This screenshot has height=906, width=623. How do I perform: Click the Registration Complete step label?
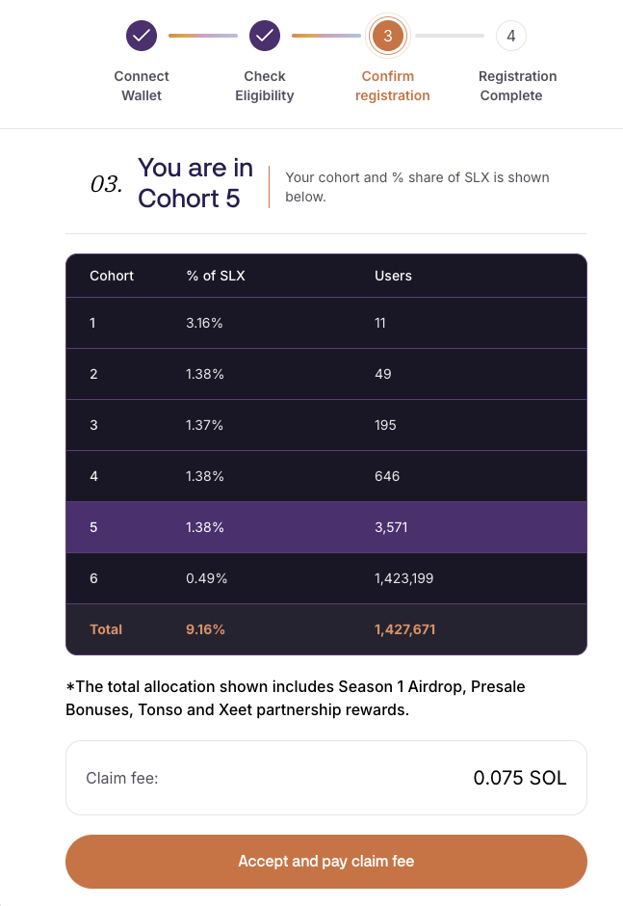517,86
